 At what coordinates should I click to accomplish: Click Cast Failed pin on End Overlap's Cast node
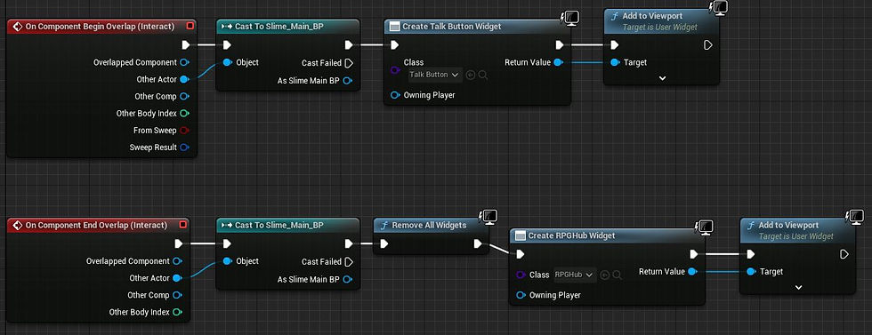point(349,261)
